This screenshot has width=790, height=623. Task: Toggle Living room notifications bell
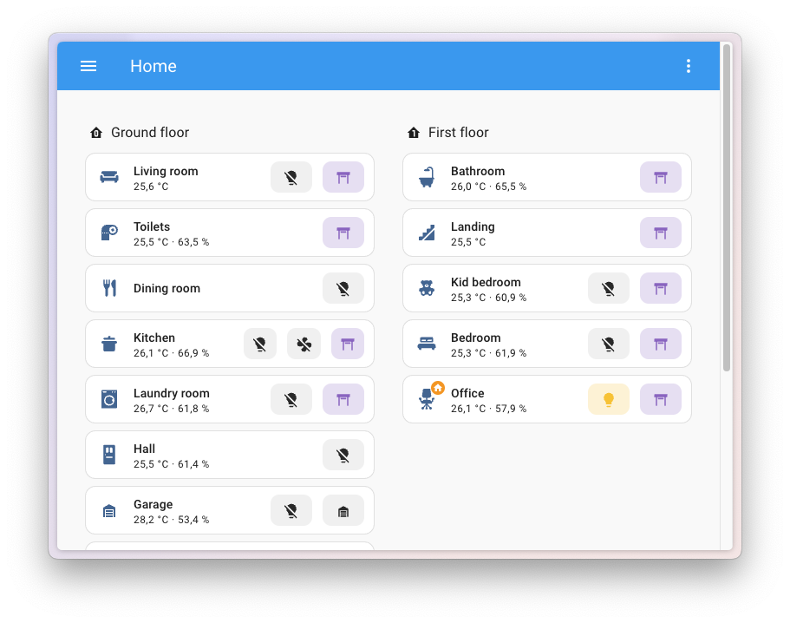(291, 177)
